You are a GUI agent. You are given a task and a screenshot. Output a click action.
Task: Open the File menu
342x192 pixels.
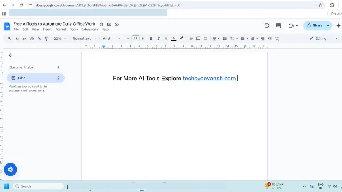16,29
